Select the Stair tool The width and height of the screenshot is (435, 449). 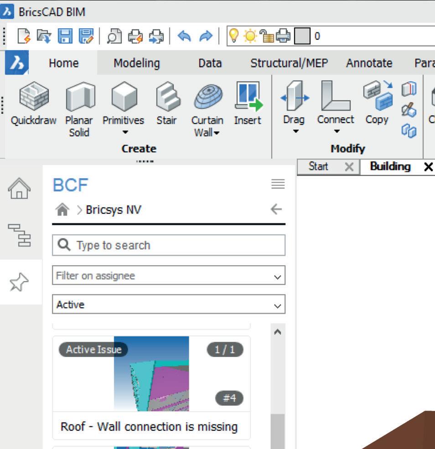coord(167,103)
